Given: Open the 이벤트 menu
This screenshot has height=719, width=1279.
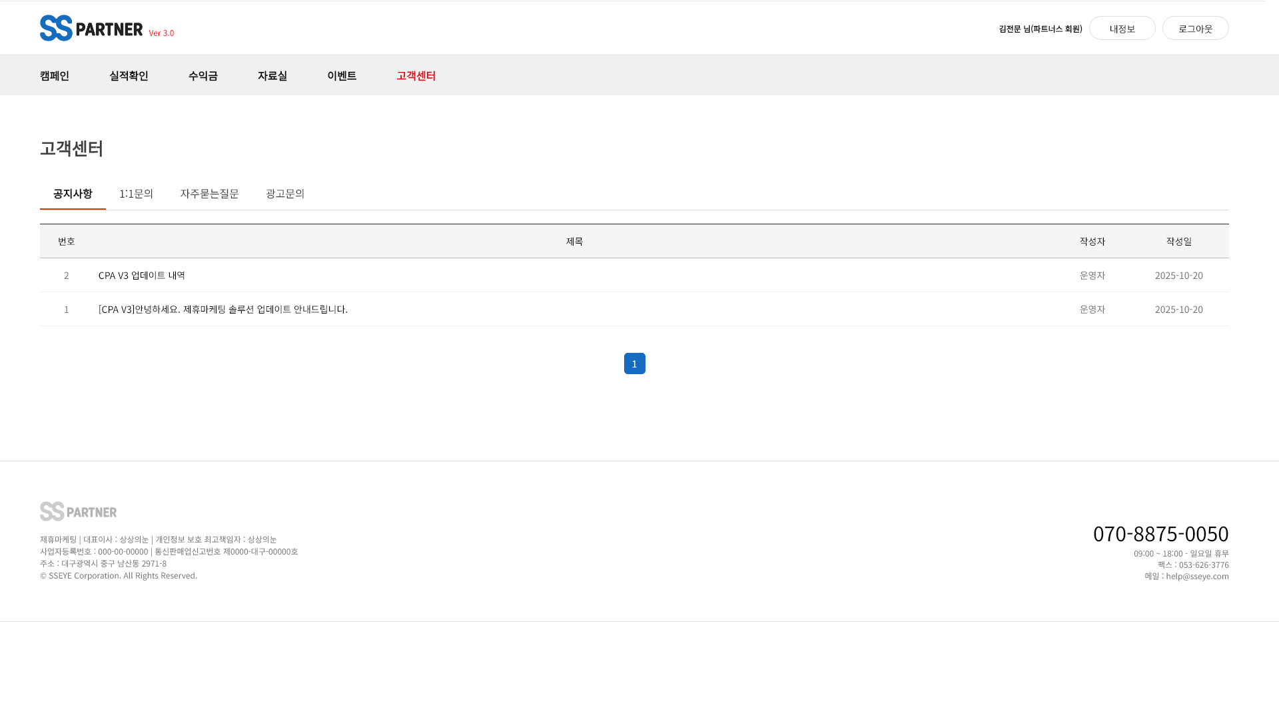Looking at the screenshot, I should pyautogui.click(x=342, y=76).
